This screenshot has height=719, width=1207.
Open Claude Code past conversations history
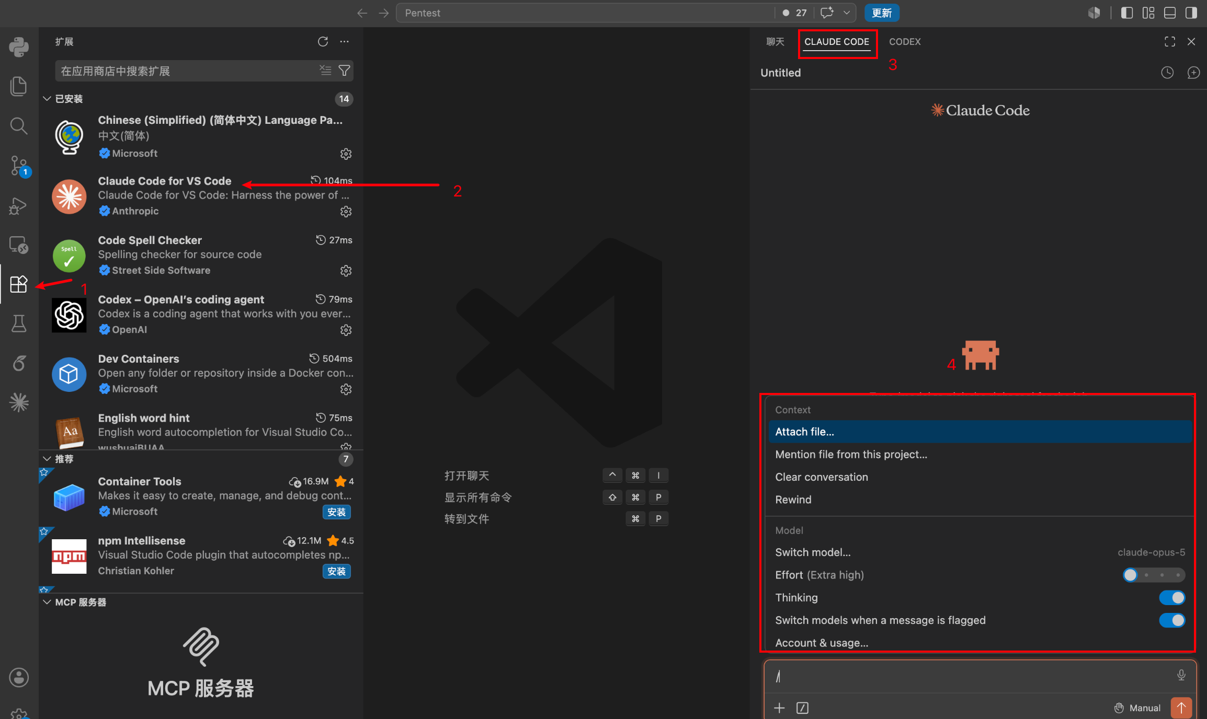click(1167, 73)
